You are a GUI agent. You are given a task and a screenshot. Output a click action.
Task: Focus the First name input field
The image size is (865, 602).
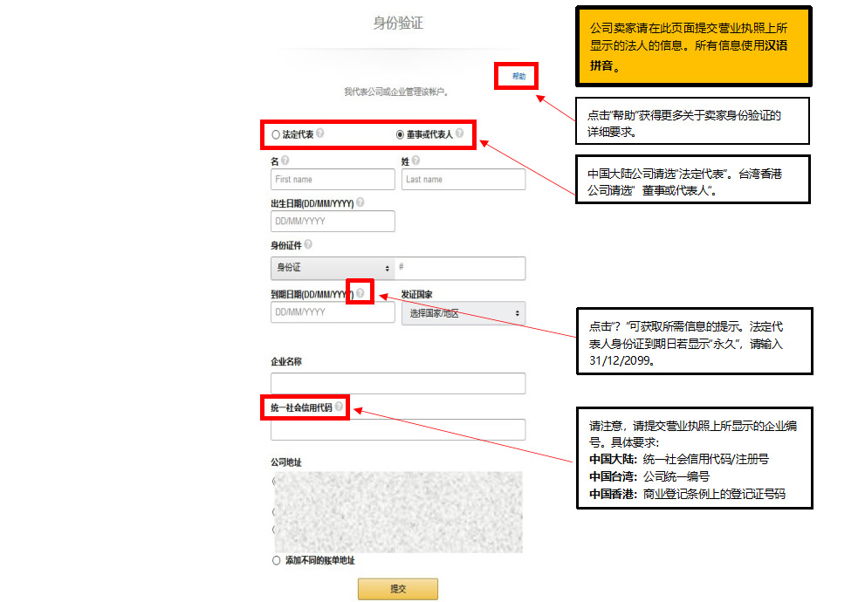(x=333, y=180)
